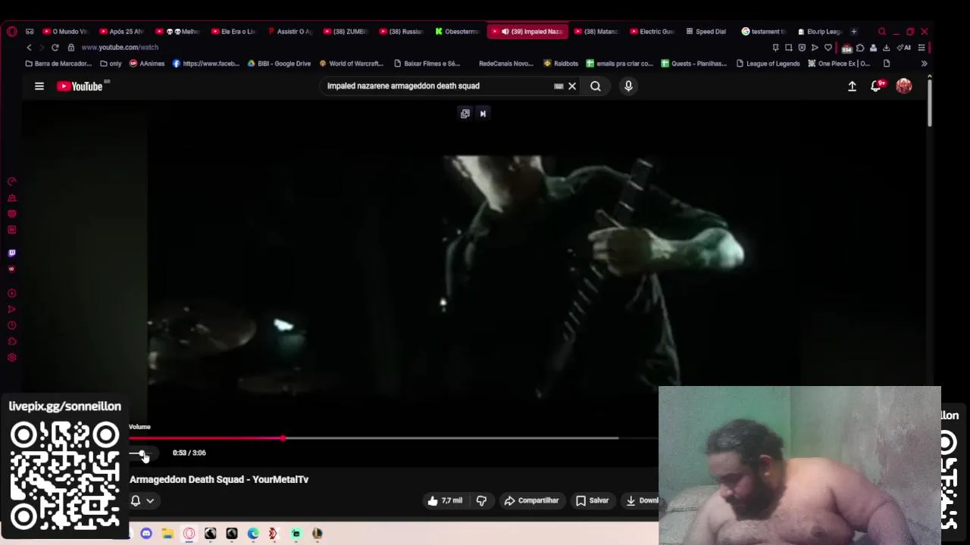Start voice search with the microphone
The width and height of the screenshot is (970, 545).
[x=628, y=86]
